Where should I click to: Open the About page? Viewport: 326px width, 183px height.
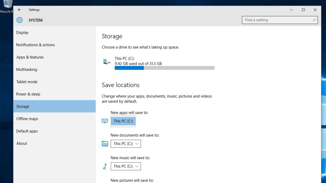pyautogui.click(x=55, y=143)
